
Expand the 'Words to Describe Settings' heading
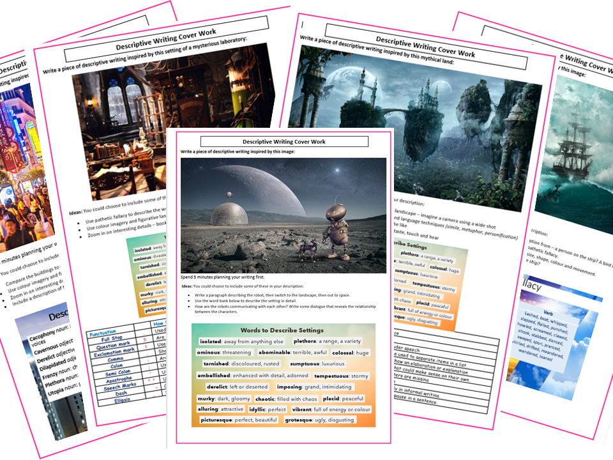coord(282,330)
